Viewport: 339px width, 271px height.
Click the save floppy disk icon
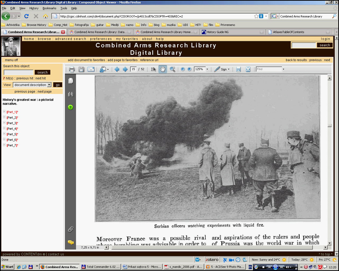coord(81,70)
